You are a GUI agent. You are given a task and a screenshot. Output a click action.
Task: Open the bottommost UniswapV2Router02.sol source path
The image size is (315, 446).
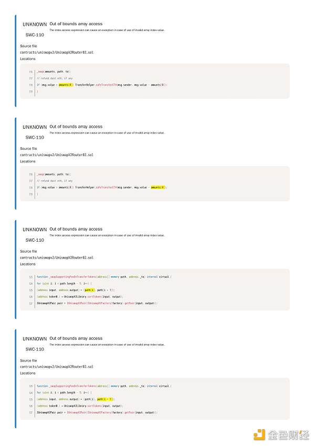pyautogui.click(x=57, y=367)
